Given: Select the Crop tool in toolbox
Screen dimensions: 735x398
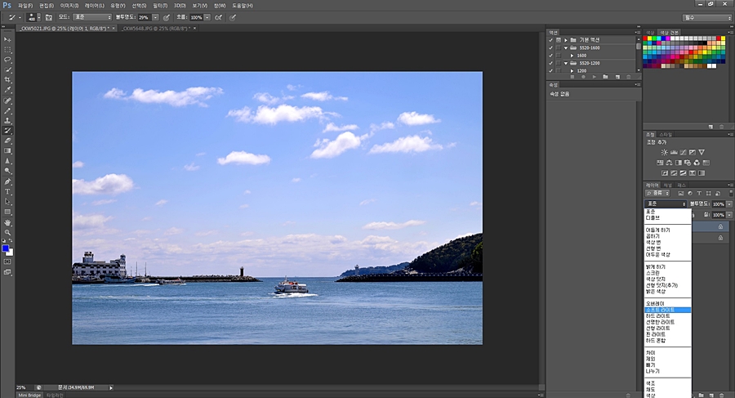Looking at the screenshot, I should pyautogui.click(x=7, y=80).
